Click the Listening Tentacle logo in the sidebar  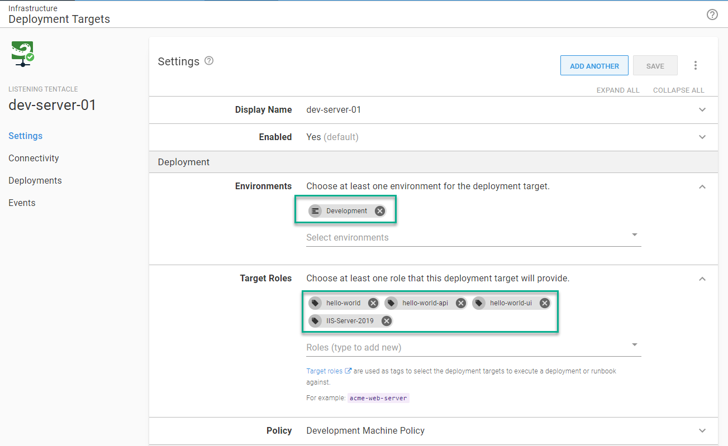pos(22,53)
